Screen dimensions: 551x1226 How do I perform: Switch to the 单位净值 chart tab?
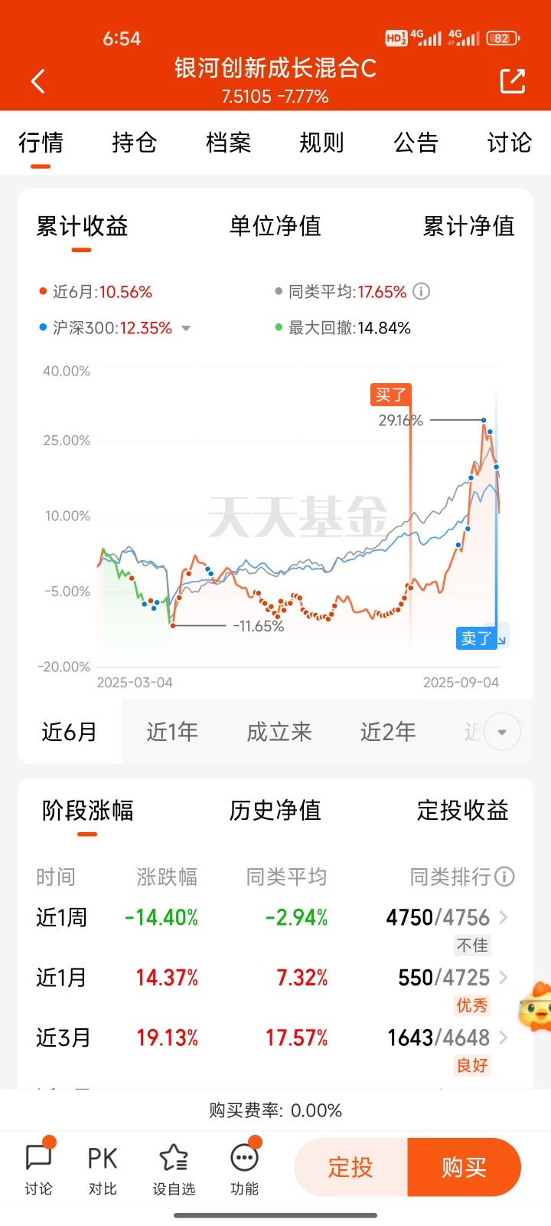pyautogui.click(x=275, y=226)
